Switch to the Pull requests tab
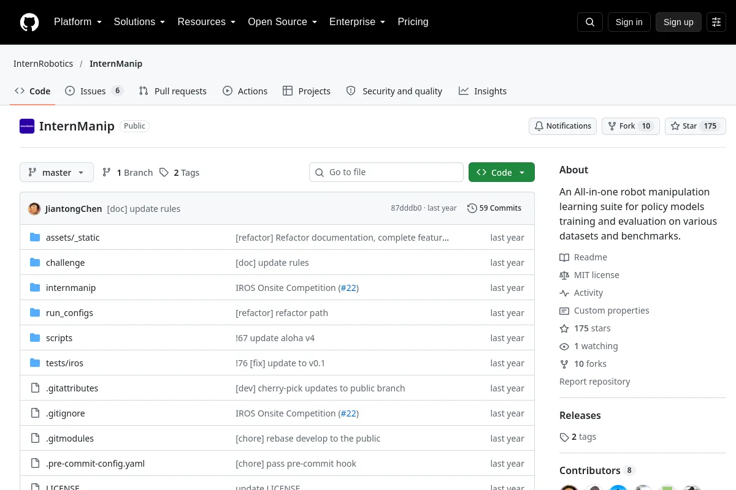736x490 pixels. 172,91
